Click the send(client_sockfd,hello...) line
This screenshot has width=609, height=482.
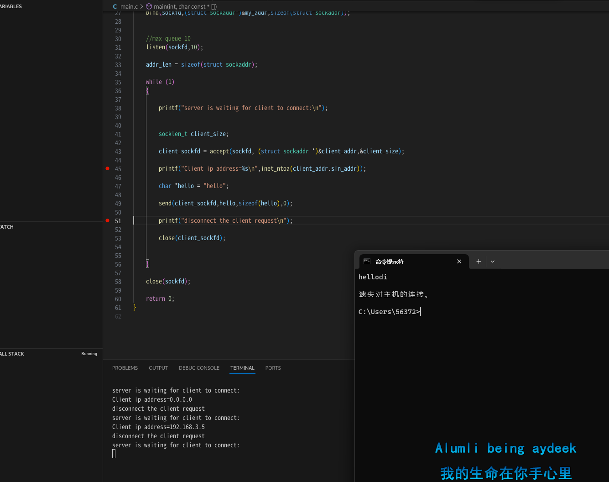[226, 203]
